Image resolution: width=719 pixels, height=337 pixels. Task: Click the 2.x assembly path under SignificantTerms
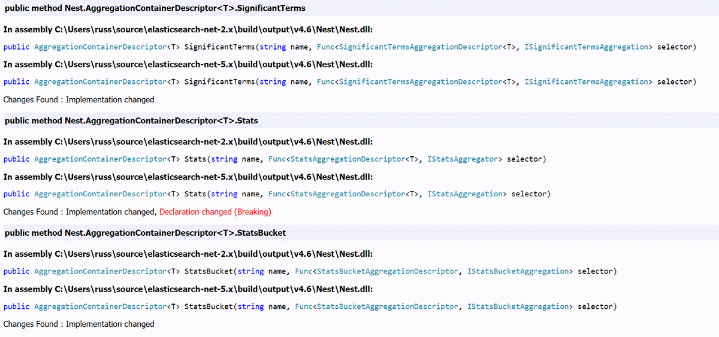188,29
